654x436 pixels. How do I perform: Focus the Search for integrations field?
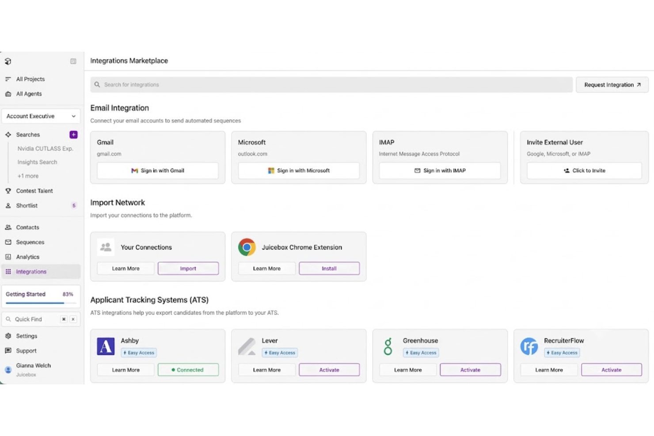click(x=331, y=85)
